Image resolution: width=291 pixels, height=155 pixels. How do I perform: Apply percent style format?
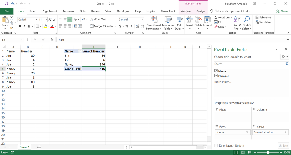tap(127, 26)
